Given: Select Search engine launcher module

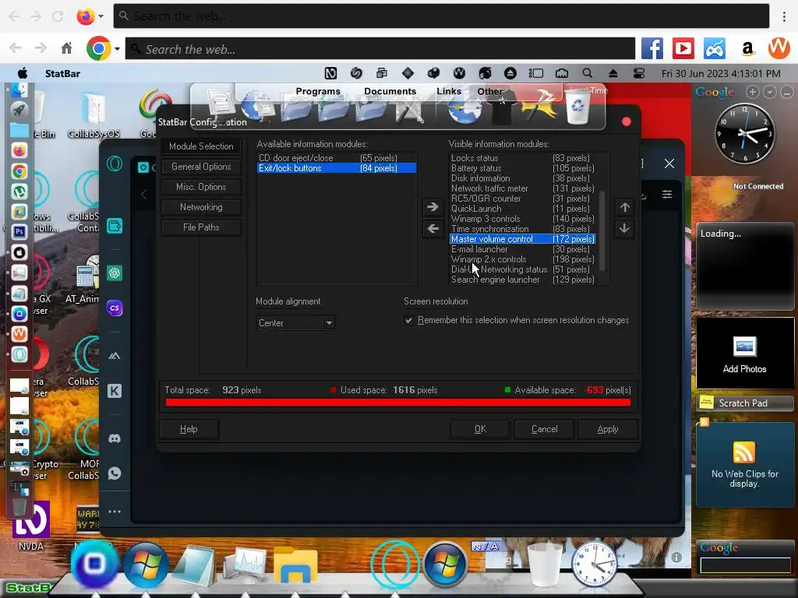Looking at the screenshot, I should pos(523,280).
